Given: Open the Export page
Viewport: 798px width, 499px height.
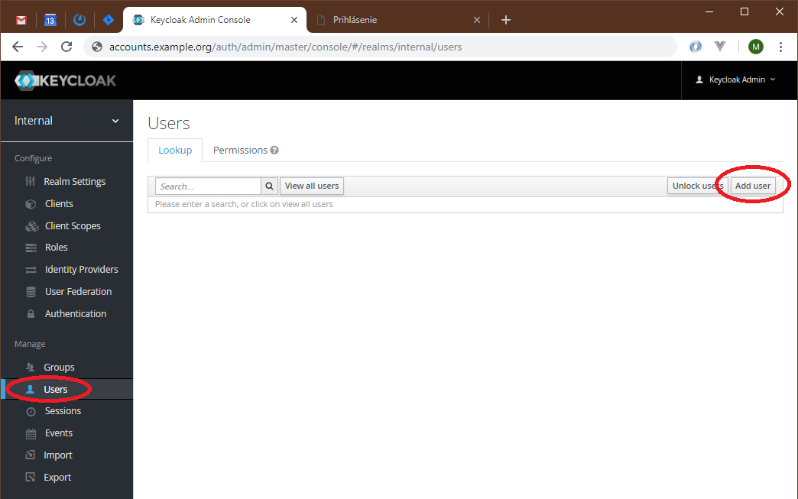Looking at the screenshot, I should pyautogui.click(x=57, y=478).
